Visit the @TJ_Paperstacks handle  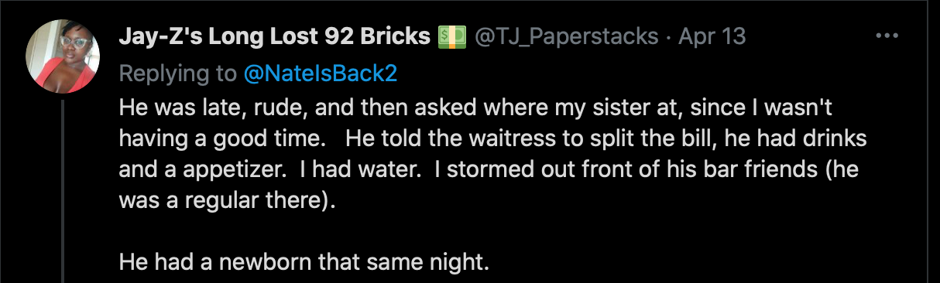click(x=566, y=36)
